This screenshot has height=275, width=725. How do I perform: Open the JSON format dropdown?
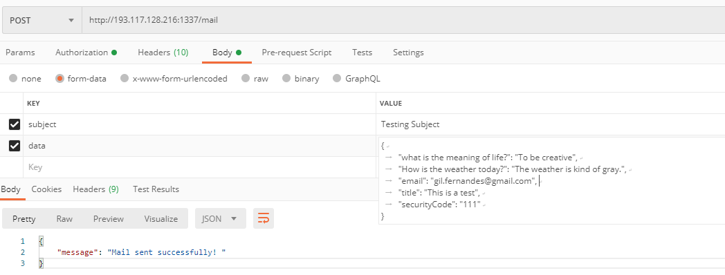point(221,218)
